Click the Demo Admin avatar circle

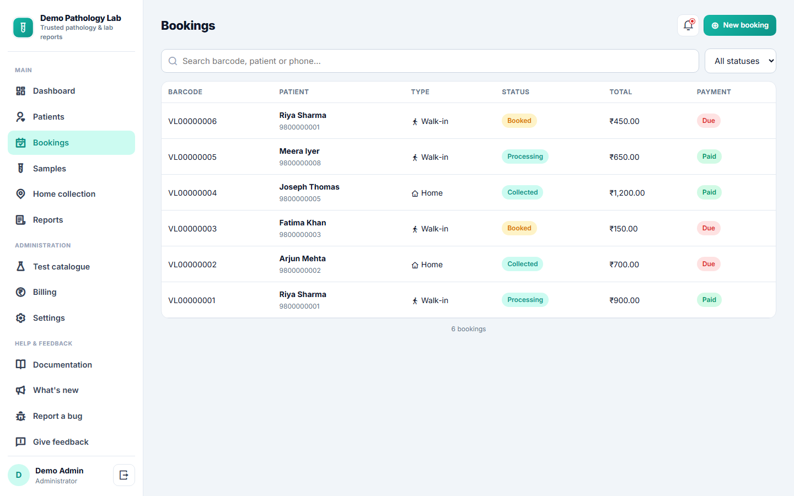click(x=19, y=475)
